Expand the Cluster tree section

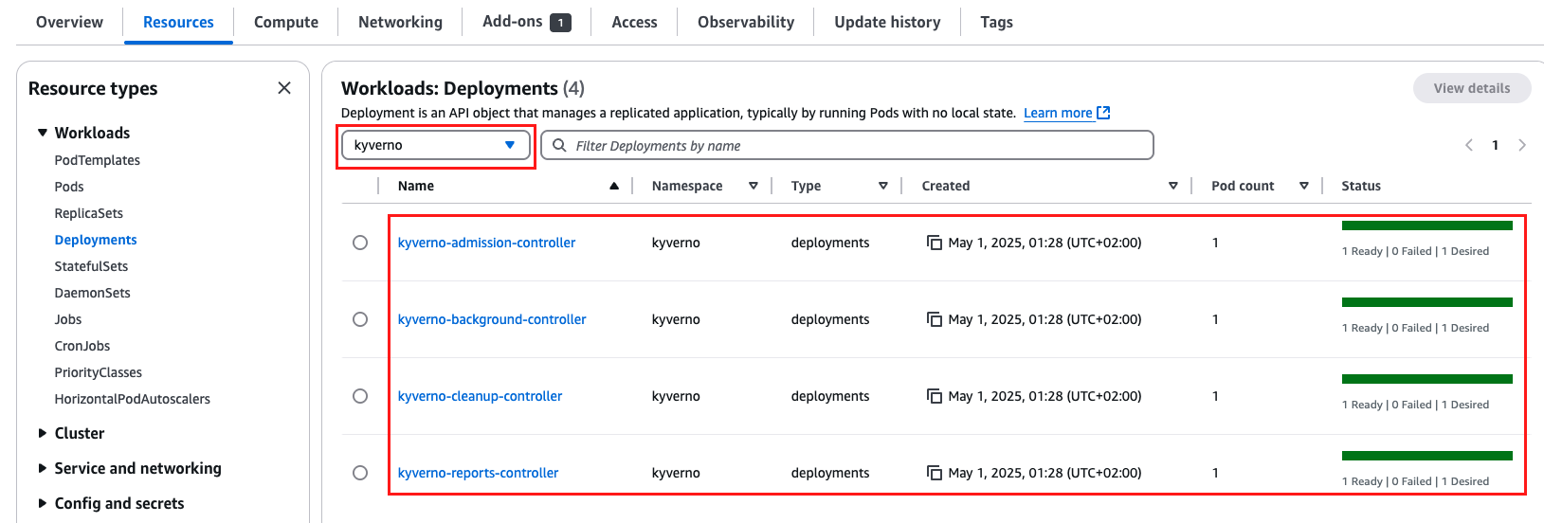(42, 433)
